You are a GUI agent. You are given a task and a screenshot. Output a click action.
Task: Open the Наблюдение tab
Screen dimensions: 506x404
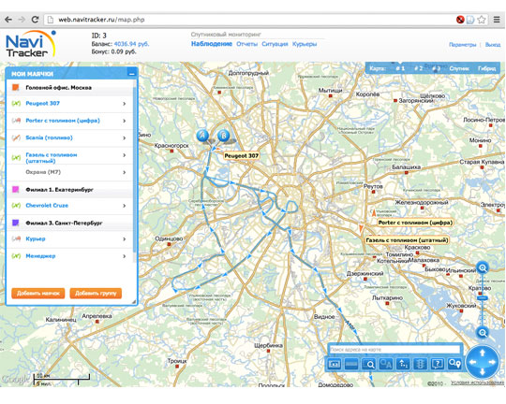[212, 44]
